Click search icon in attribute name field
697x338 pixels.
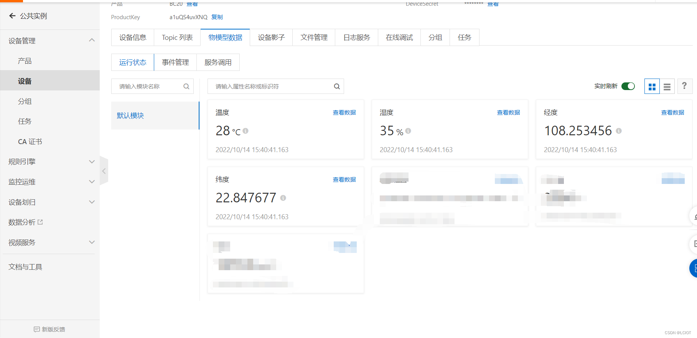(x=337, y=87)
